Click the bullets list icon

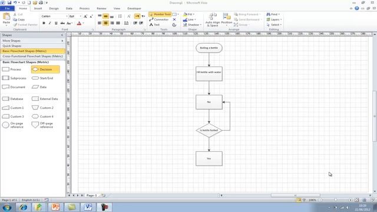coord(120,16)
